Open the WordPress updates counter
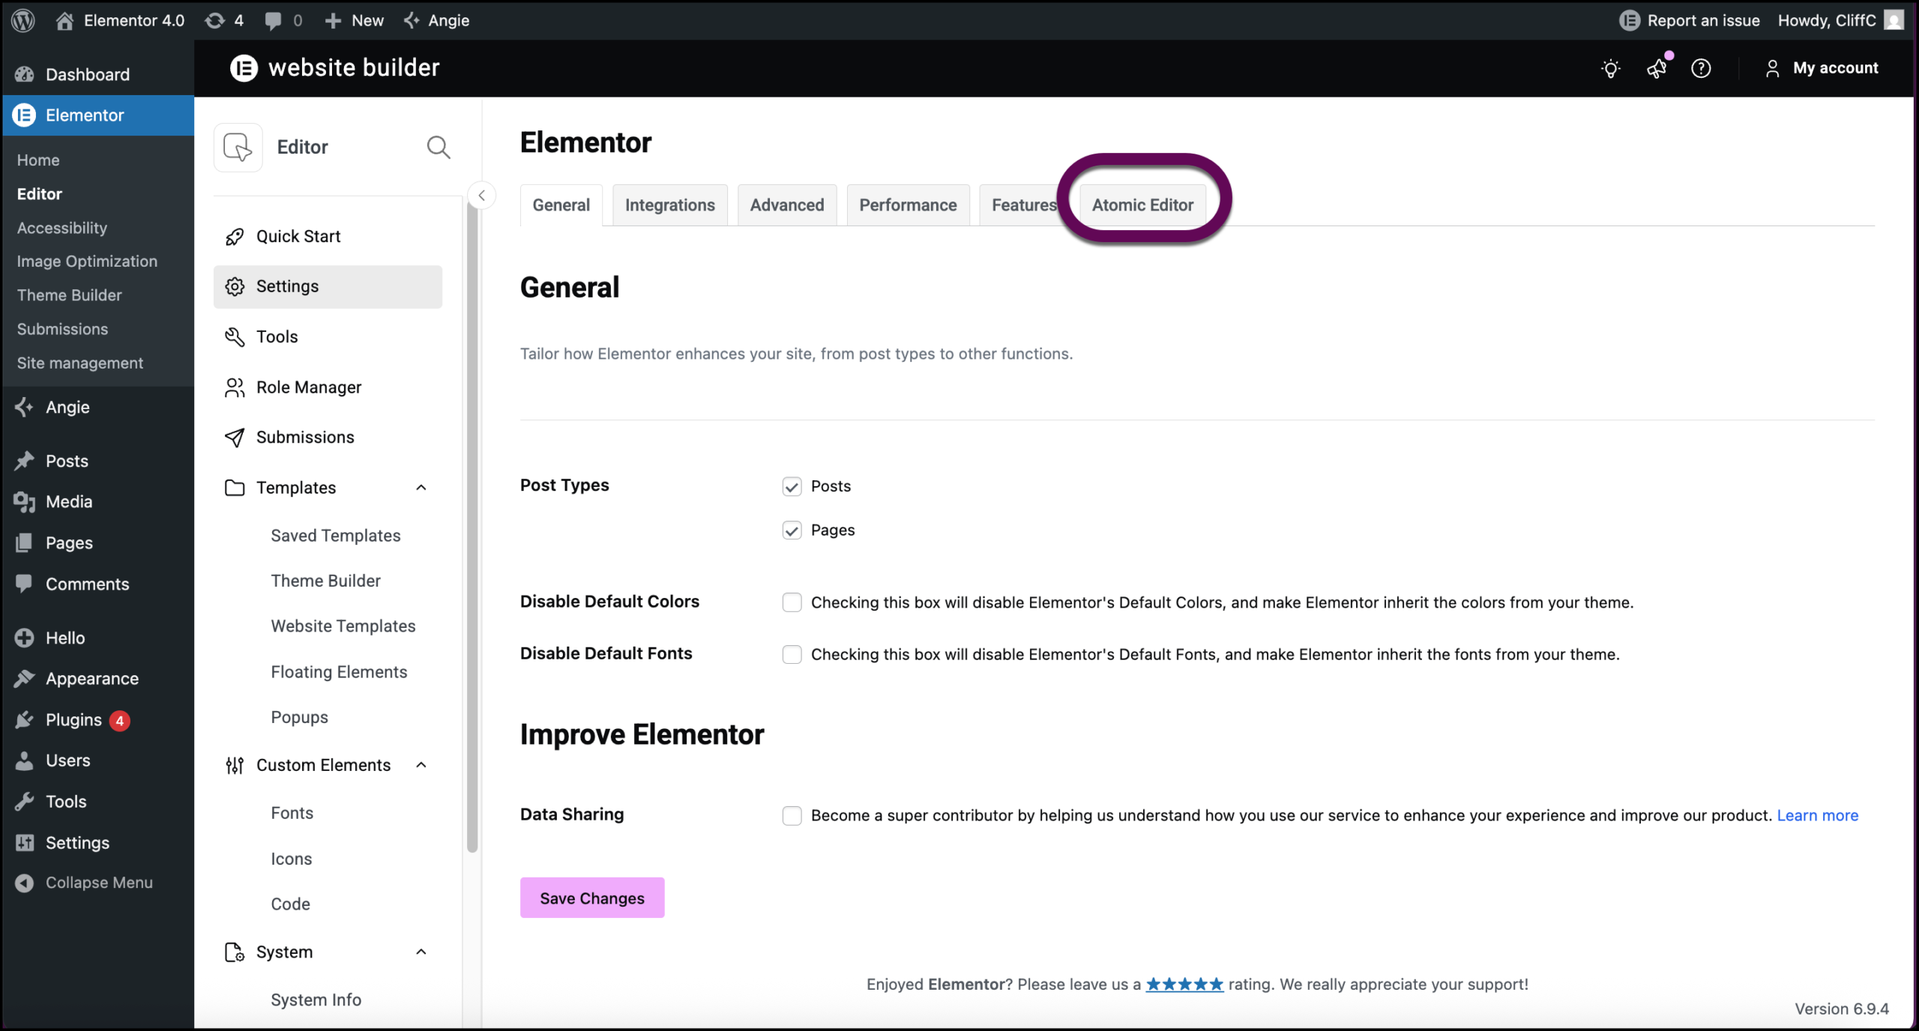This screenshot has height=1031, width=1919. coord(223,20)
